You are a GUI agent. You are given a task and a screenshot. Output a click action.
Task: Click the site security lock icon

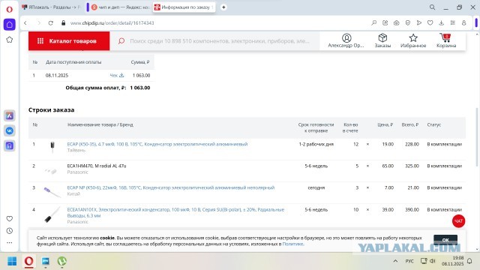click(x=63, y=23)
